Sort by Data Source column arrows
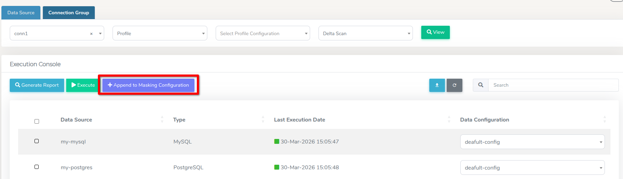 tap(162, 119)
